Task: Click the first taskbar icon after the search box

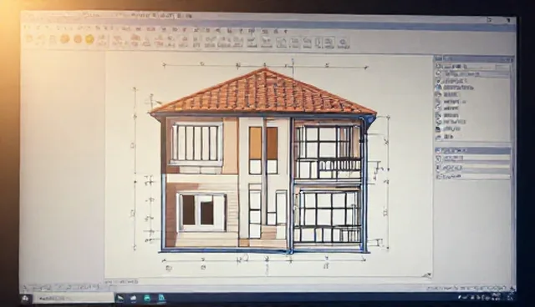Action: 120,299
